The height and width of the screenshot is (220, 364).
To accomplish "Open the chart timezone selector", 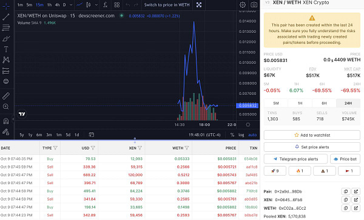I will tap(204, 135).
